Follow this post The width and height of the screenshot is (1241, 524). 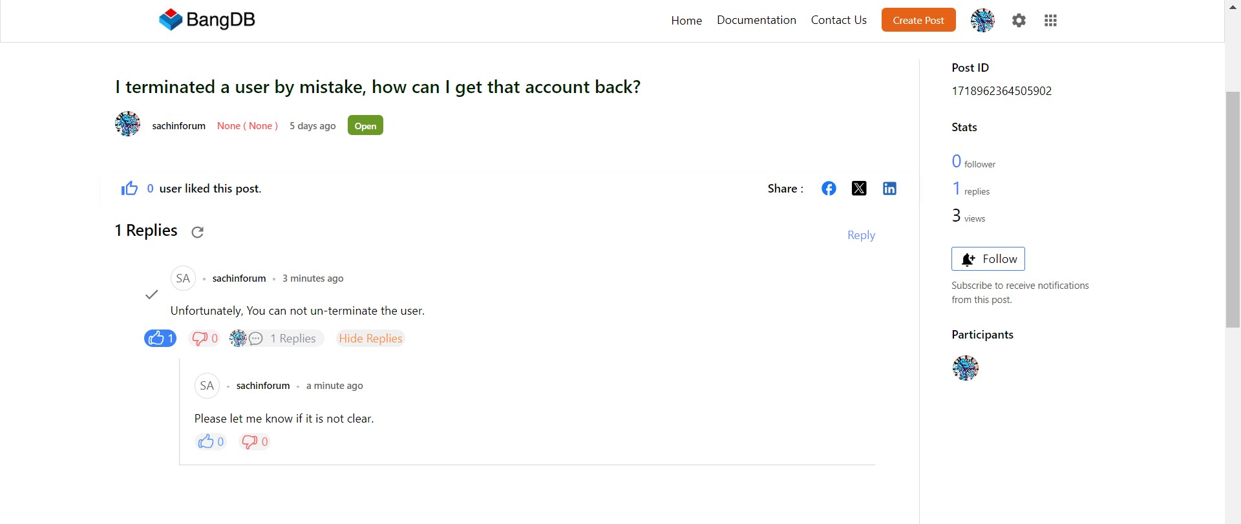pyautogui.click(x=988, y=259)
